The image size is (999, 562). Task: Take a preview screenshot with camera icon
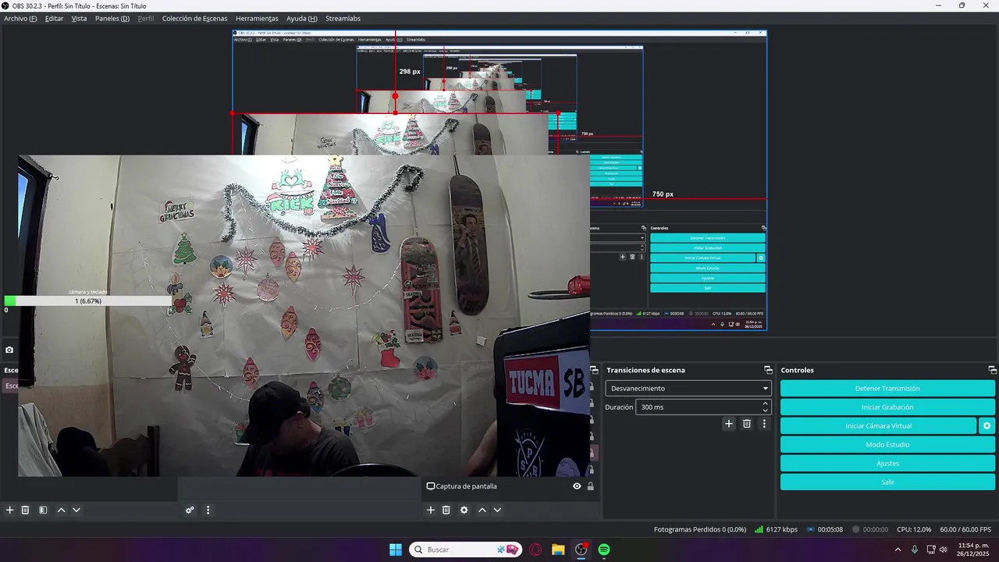tap(9, 350)
